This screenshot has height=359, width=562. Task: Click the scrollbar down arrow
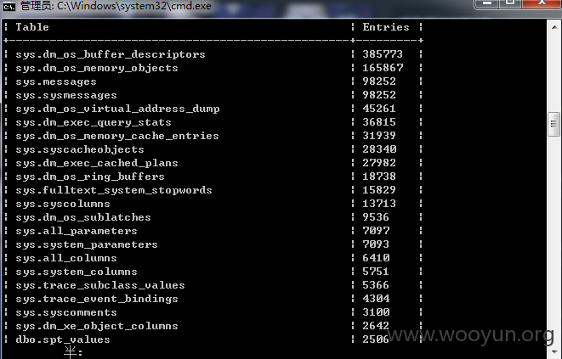pos(553,352)
